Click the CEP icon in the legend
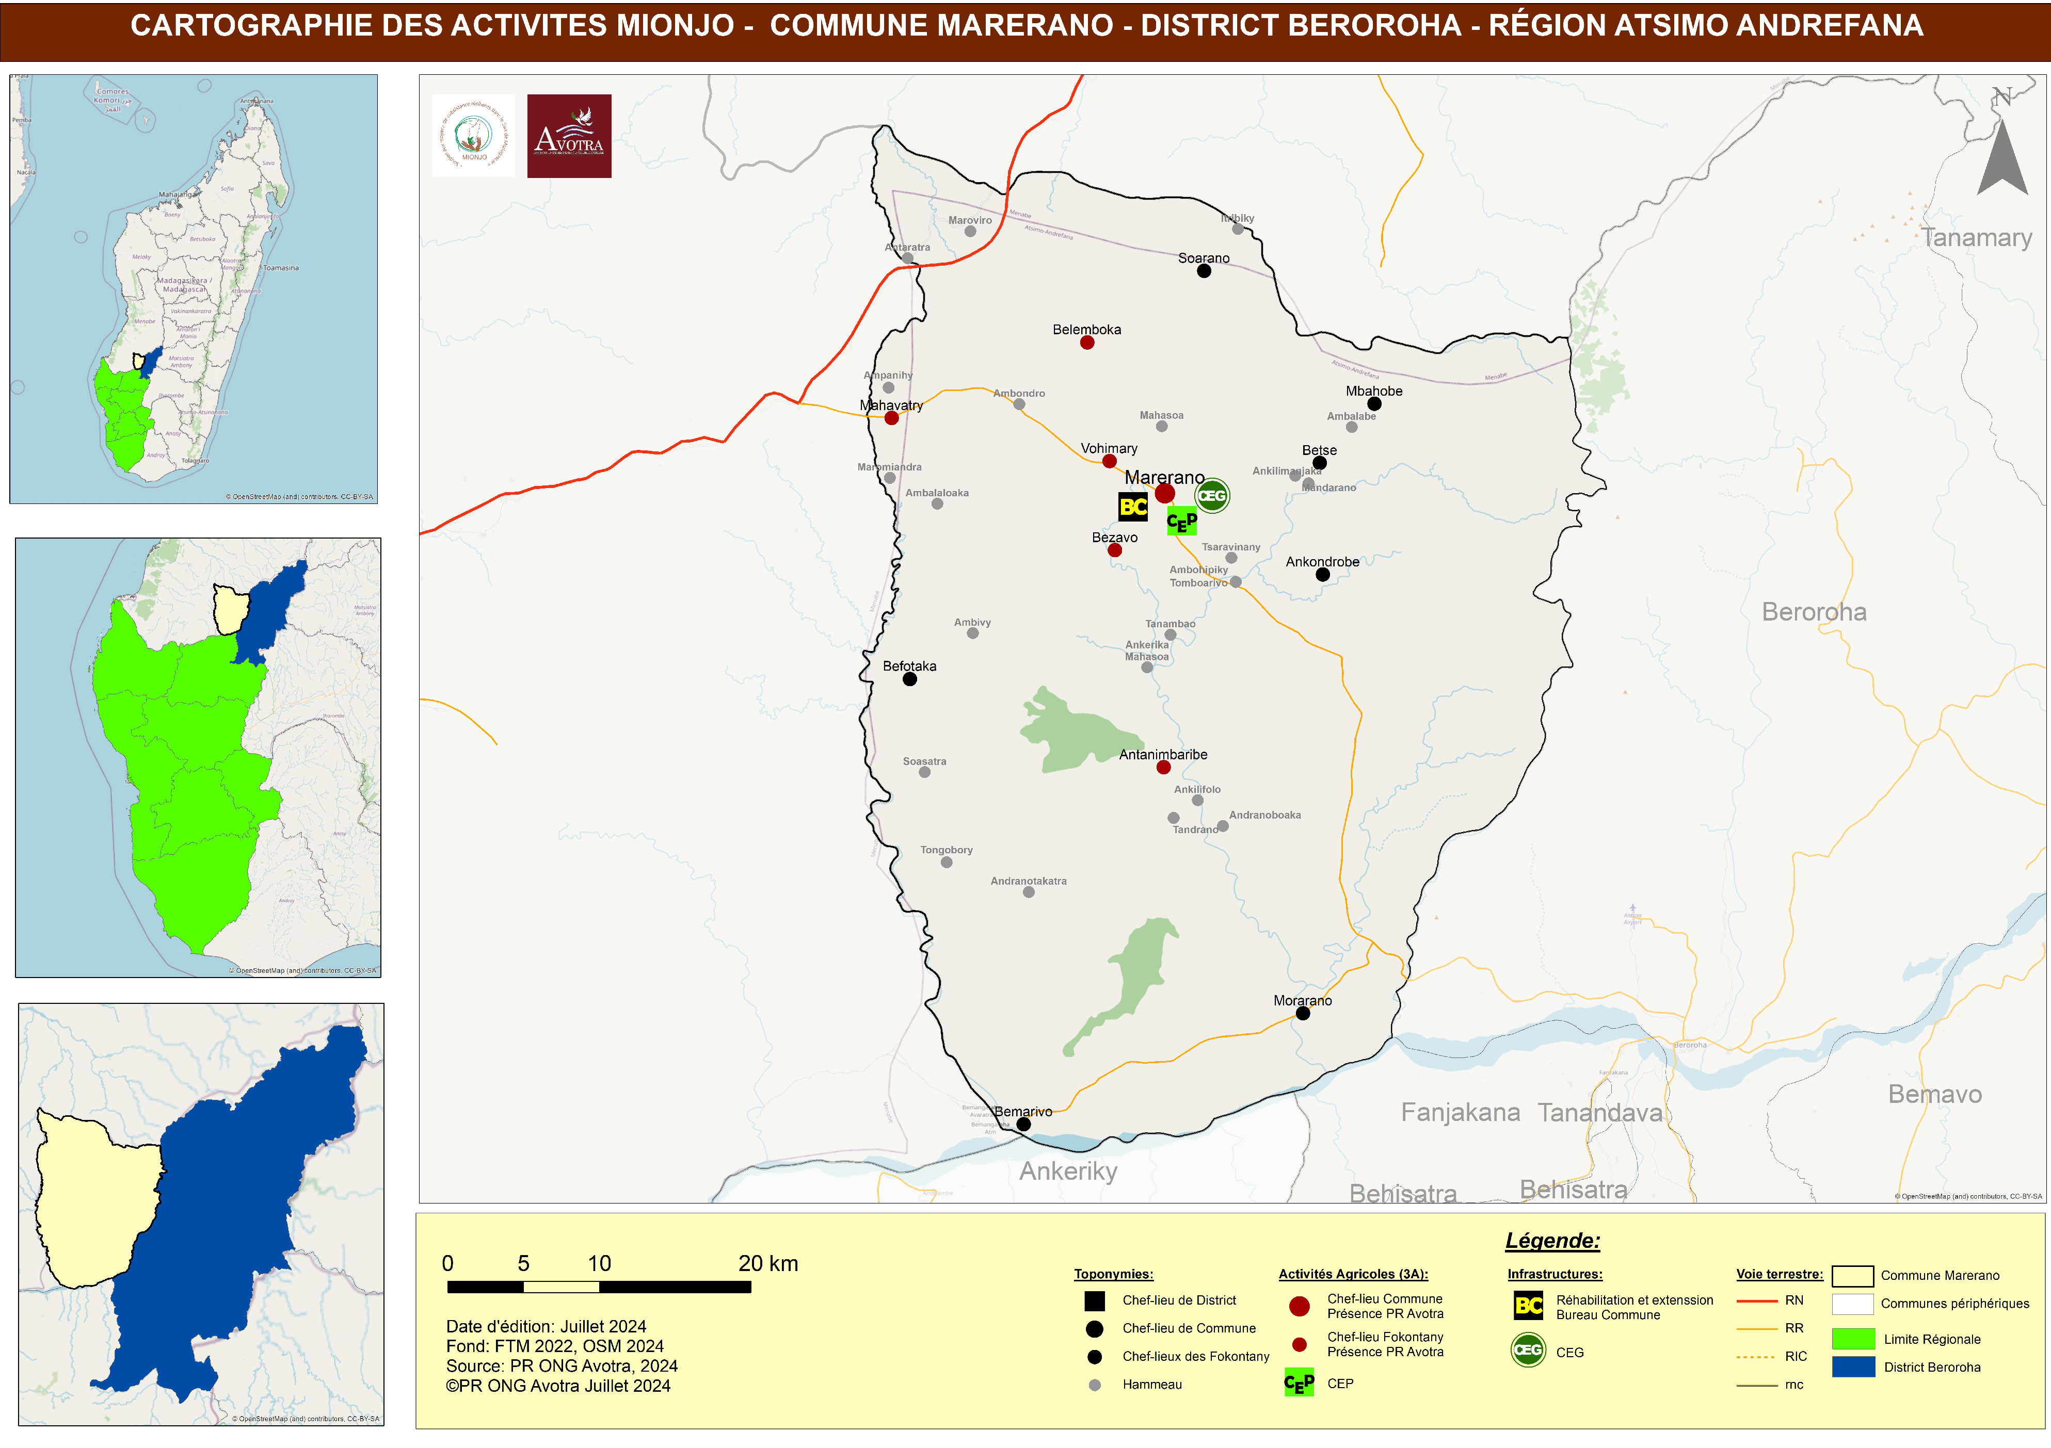Screen dimensions: 2051x1448 pyautogui.click(x=1299, y=1383)
